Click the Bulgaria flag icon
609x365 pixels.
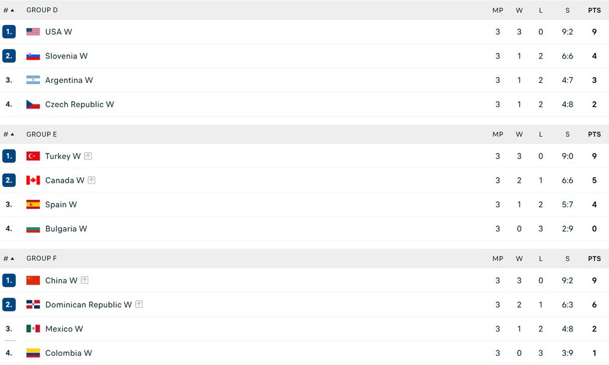coord(33,229)
